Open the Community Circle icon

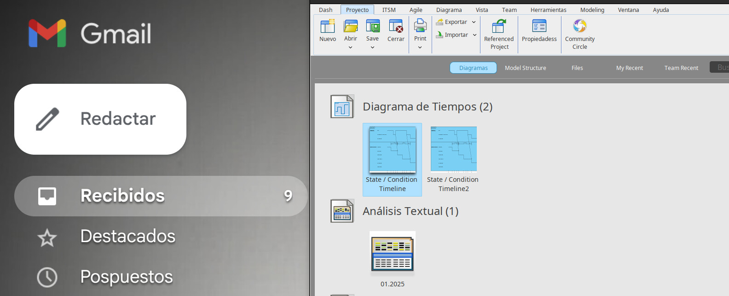point(580,26)
